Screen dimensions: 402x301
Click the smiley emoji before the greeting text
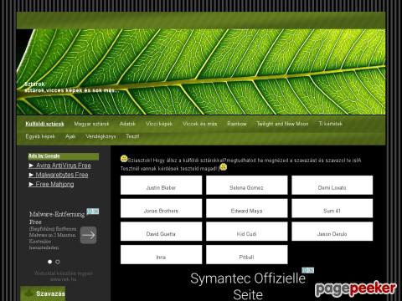(x=124, y=159)
